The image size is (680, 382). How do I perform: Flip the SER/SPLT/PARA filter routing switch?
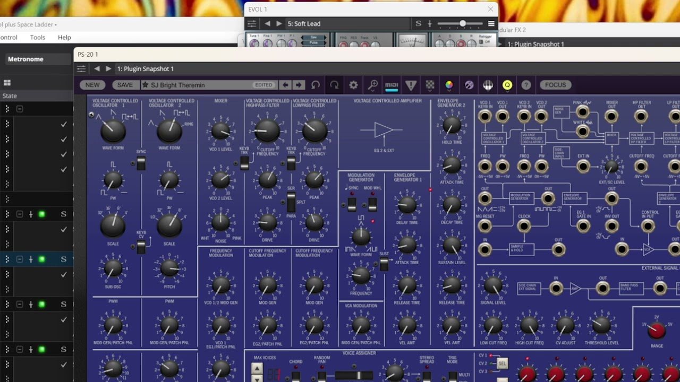point(291,203)
